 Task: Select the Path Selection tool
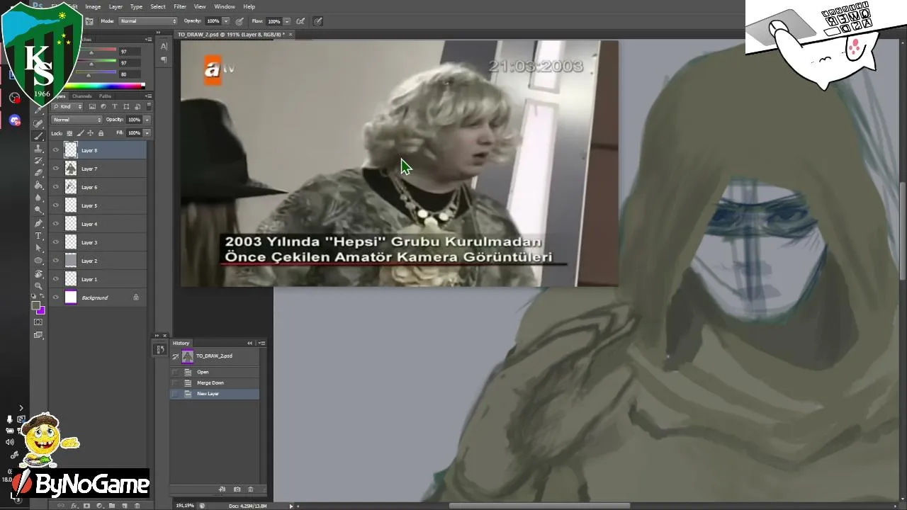coord(38,248)
